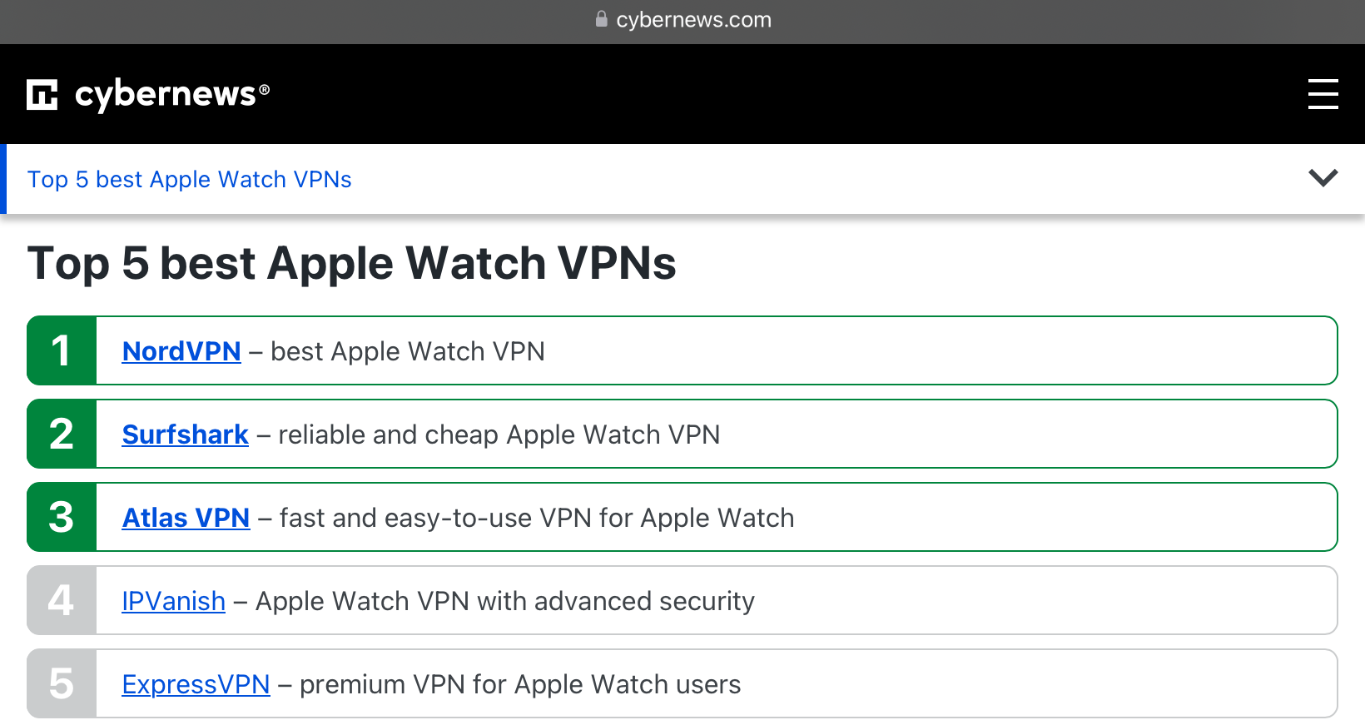Open the ExpressVPN link
Viewport: 1365px width, 725px height.
pos(196,684)
